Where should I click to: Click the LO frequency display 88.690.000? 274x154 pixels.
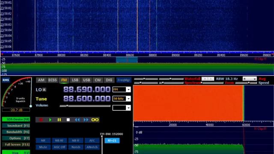[x=87, y=89]
